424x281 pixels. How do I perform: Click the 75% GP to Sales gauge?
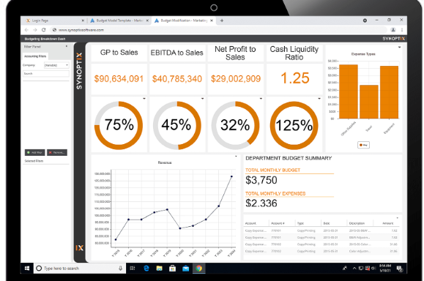[x=119, y=125]
